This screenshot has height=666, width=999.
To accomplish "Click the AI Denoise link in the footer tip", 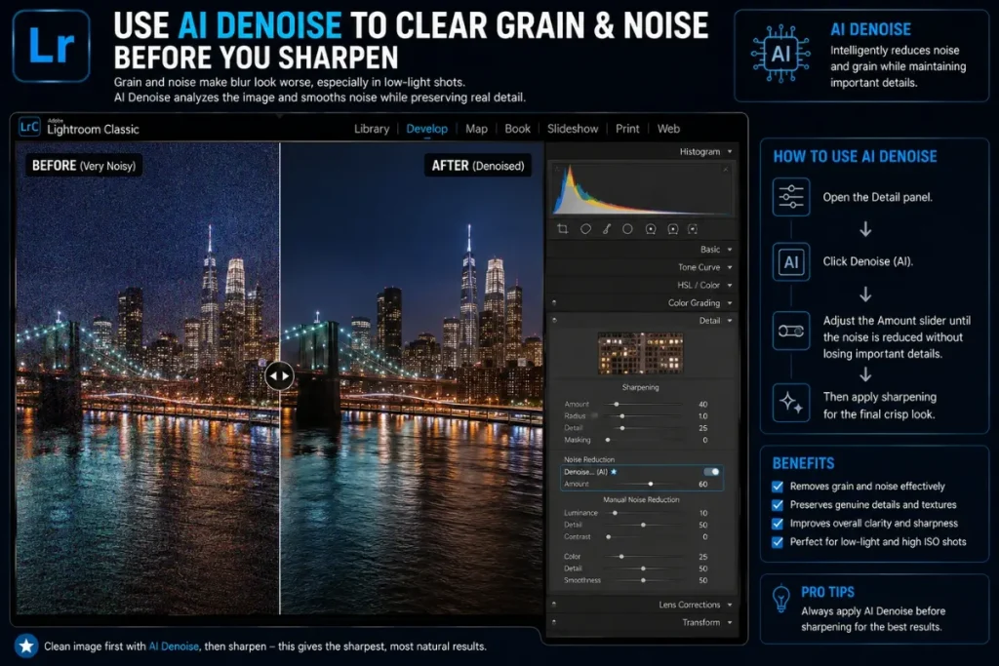I will 174,646.
